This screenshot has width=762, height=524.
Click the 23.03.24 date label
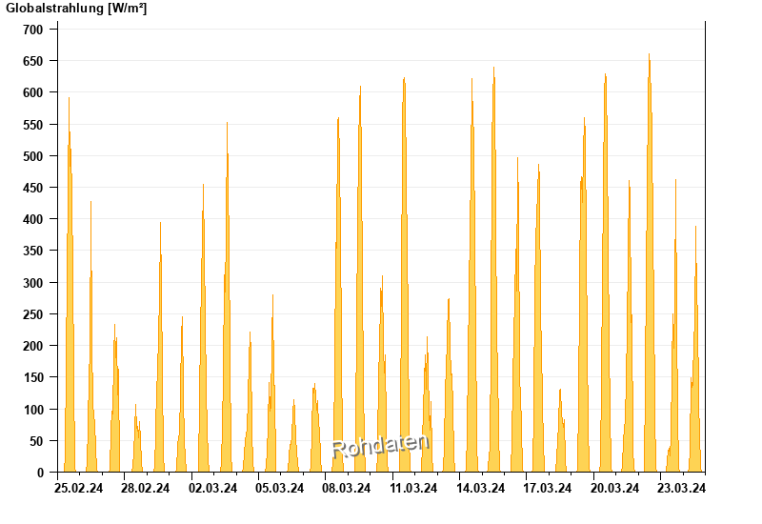(x=681, y=488)
